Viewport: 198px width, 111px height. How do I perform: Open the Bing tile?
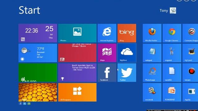[x=127, y=33]
